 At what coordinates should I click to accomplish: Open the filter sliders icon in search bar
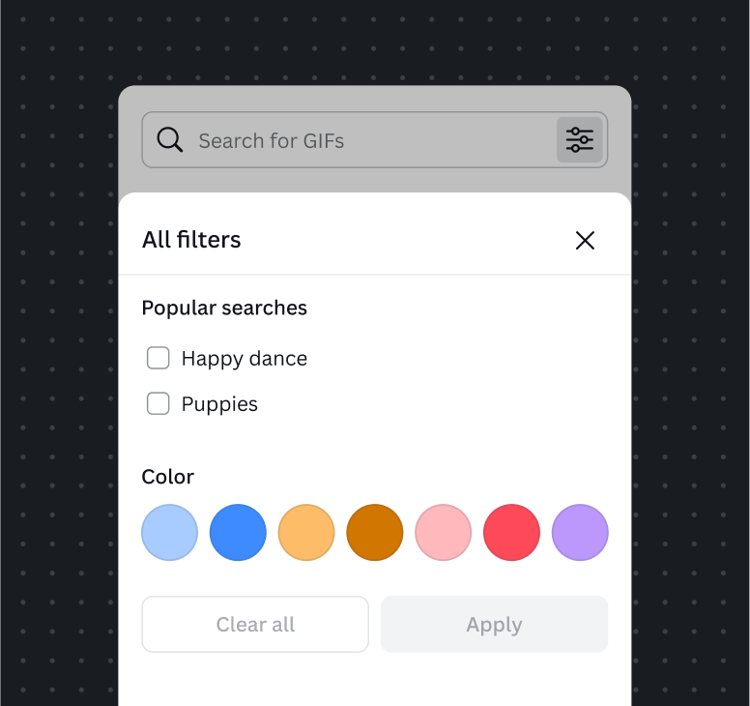click(x=579, y=140)
